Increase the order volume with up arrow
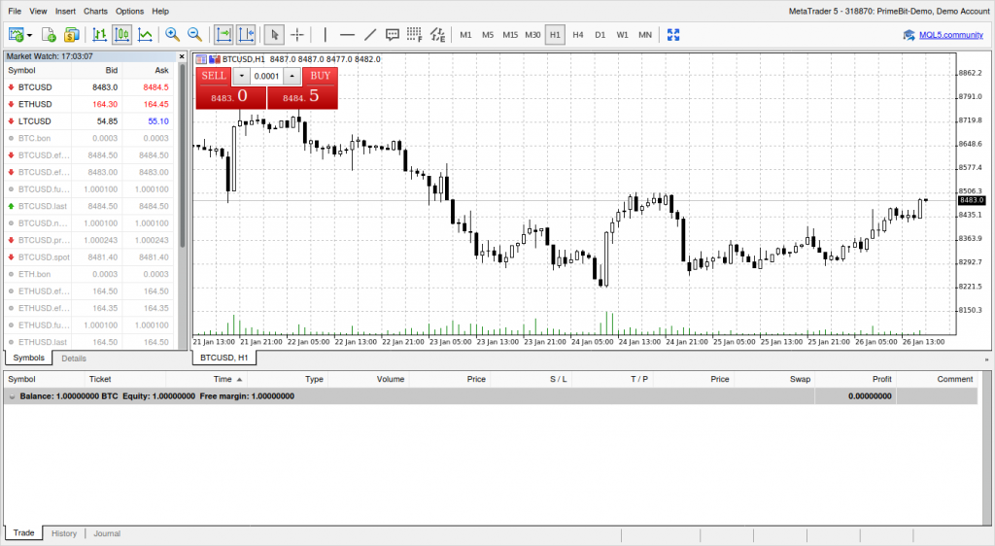This screenshot has width=995, height=546. (292, 76)
